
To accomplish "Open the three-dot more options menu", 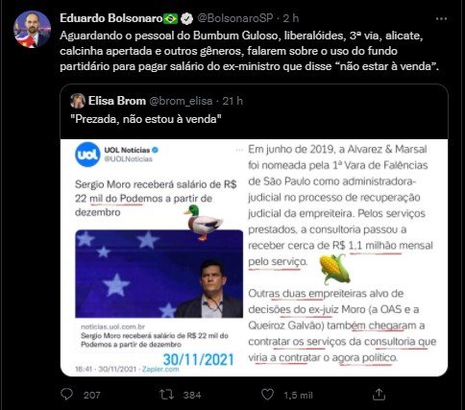I will 441,19.
